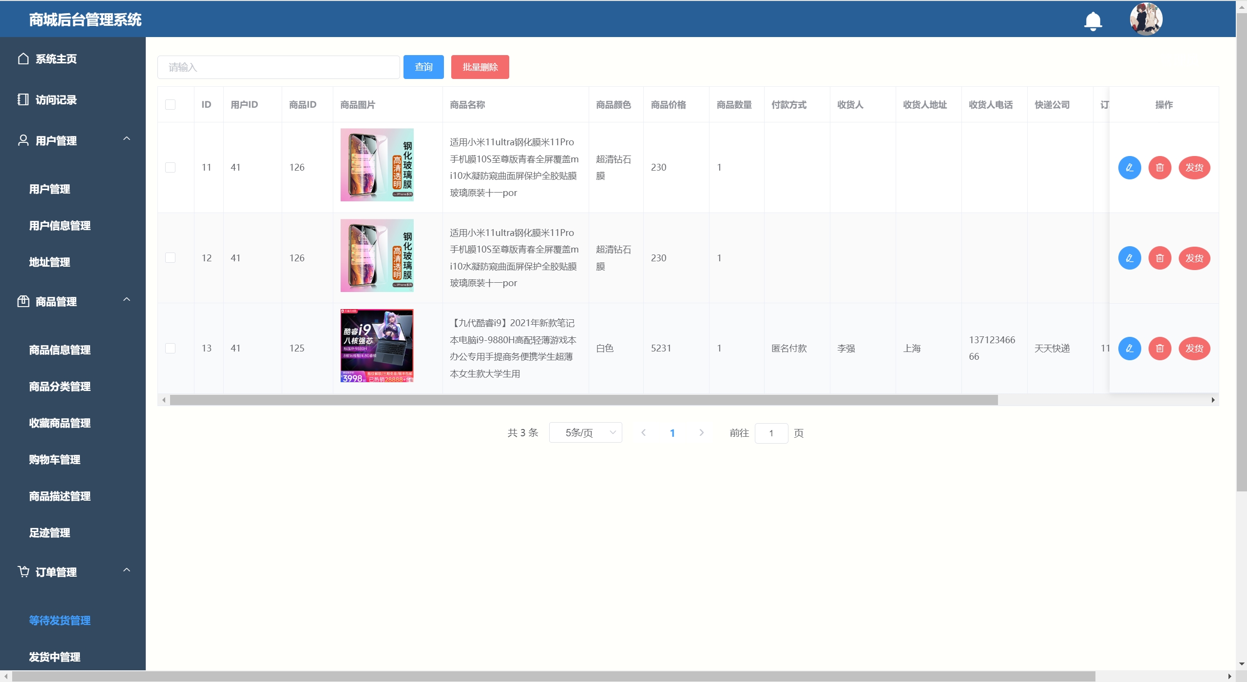Collapse the 用户管理 sidebar group
Screen dimensions: 1247x682
[x=127, y=139]
